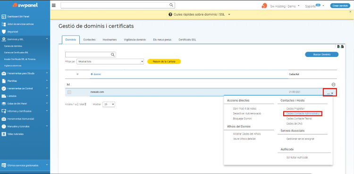The height and width of the screenshot is (174, 354).
Task: Click the Listados icon
Action: (4, 96)
